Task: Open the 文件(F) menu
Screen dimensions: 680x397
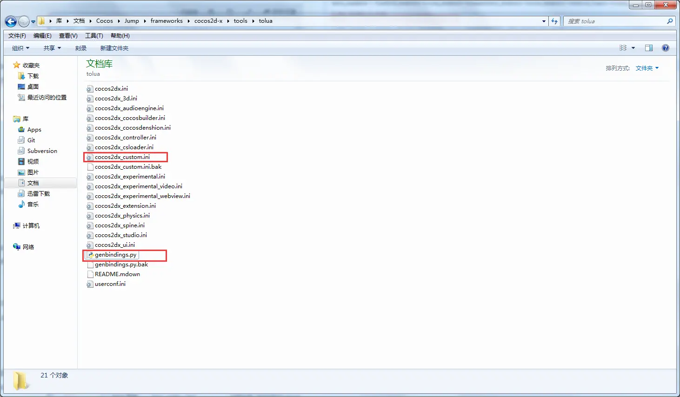Action: coord(17,36)
